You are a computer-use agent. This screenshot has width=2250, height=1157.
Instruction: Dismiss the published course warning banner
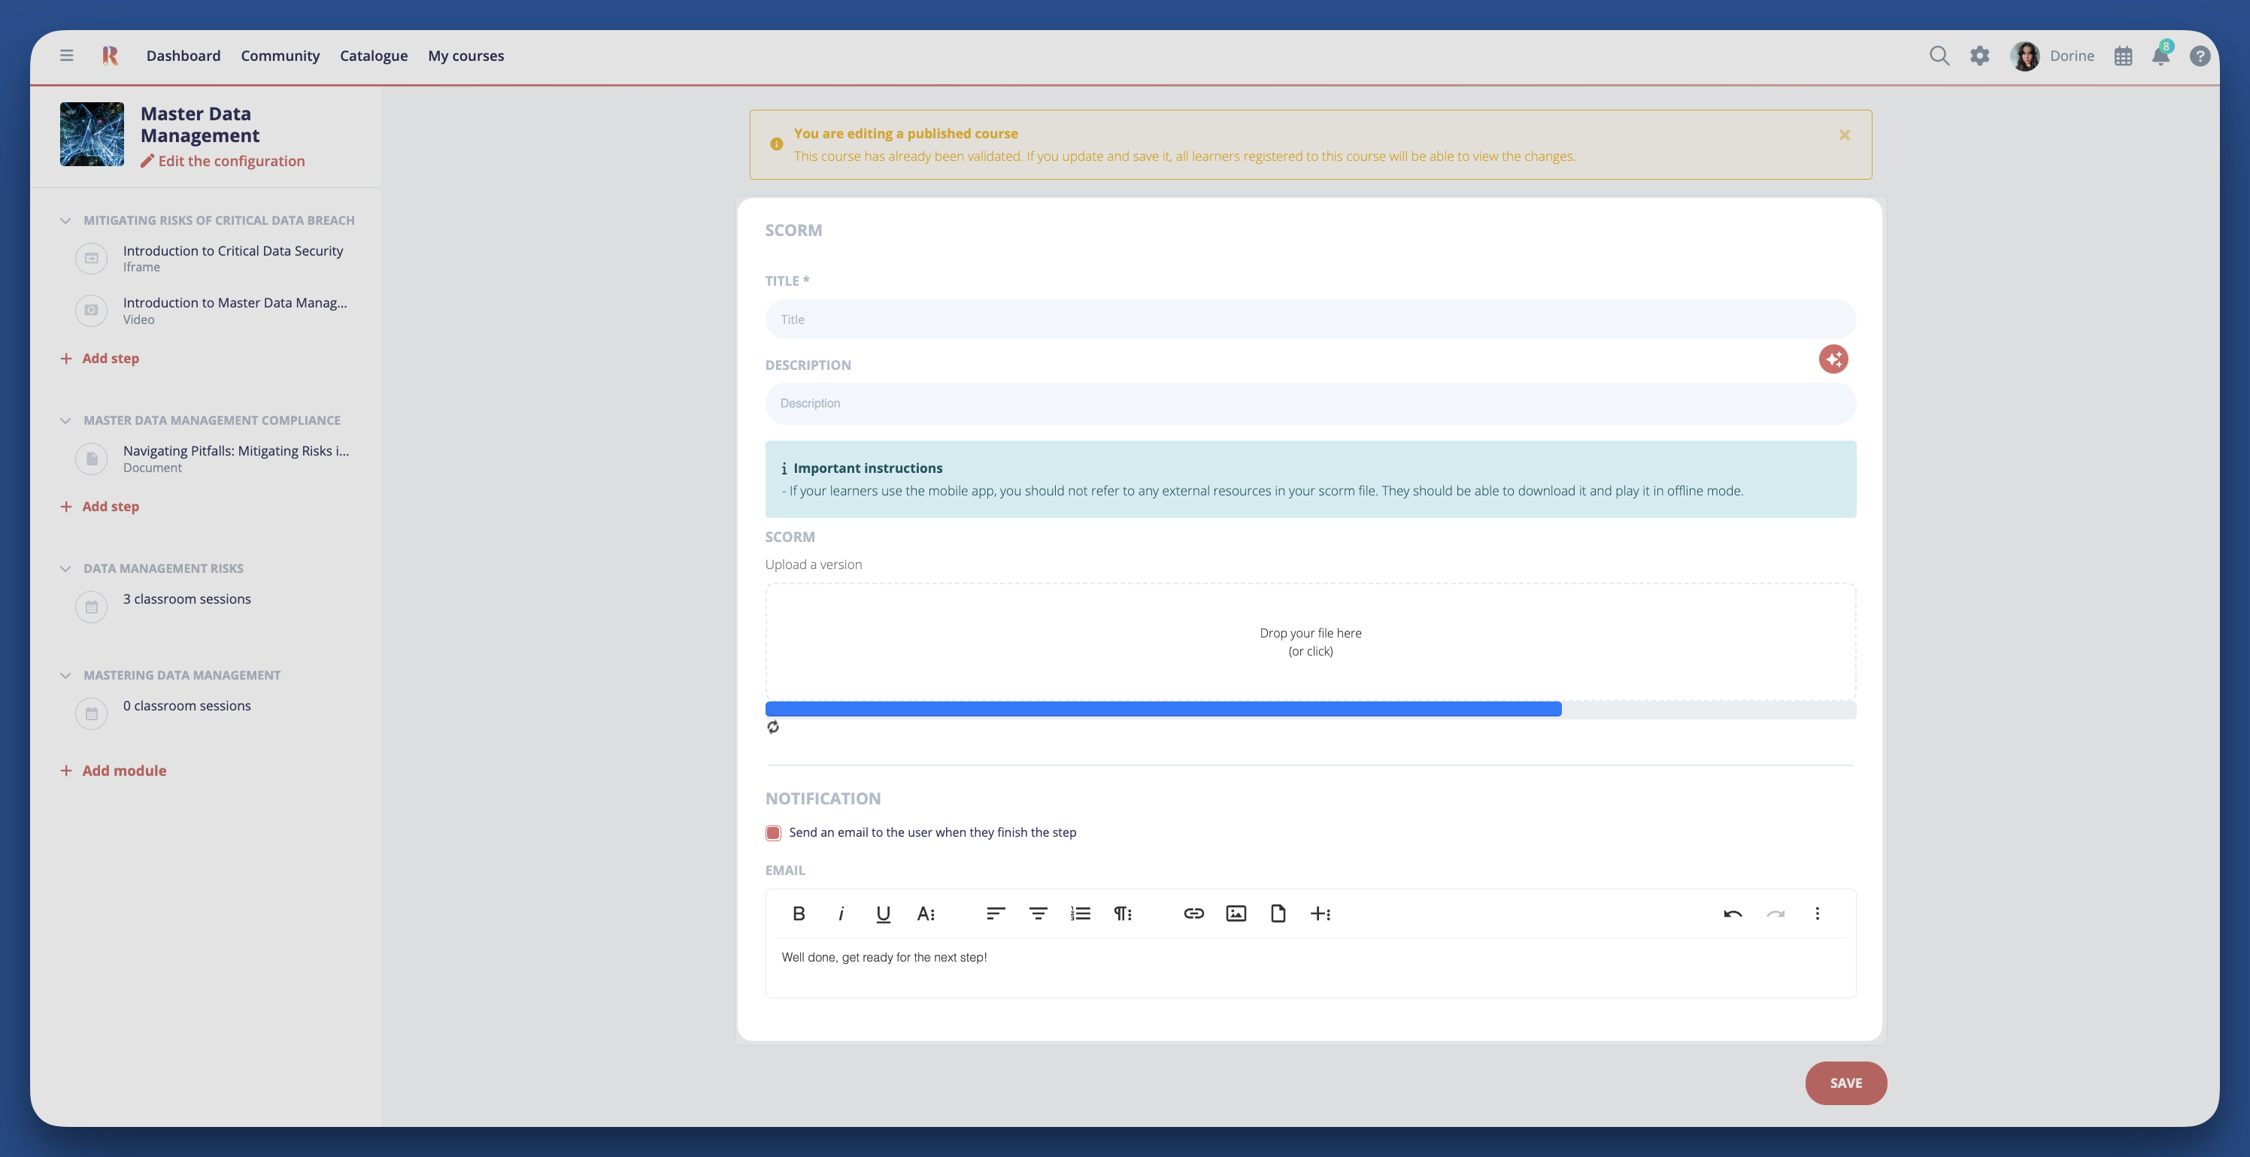pyautogui.click(x=1844, y=135)
